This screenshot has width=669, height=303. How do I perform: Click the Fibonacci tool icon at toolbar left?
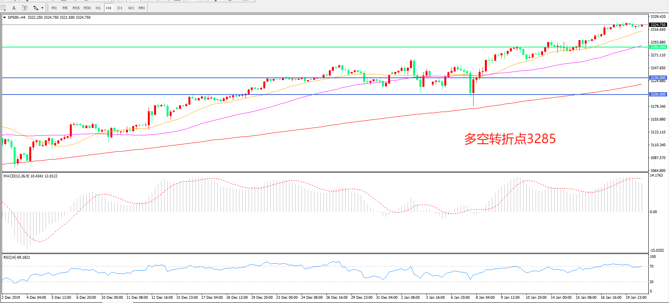(x=3, y=8)
